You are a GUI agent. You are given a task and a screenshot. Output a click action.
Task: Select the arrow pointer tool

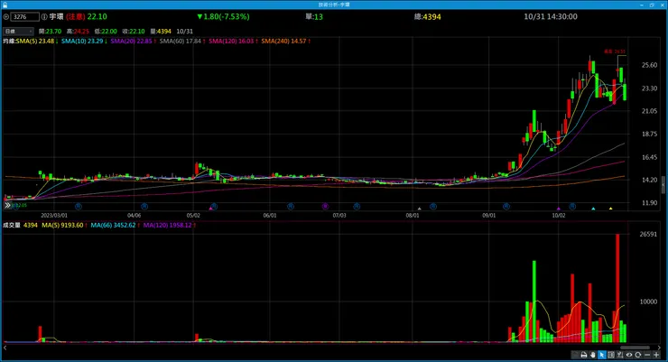click(x=602, y=355)
